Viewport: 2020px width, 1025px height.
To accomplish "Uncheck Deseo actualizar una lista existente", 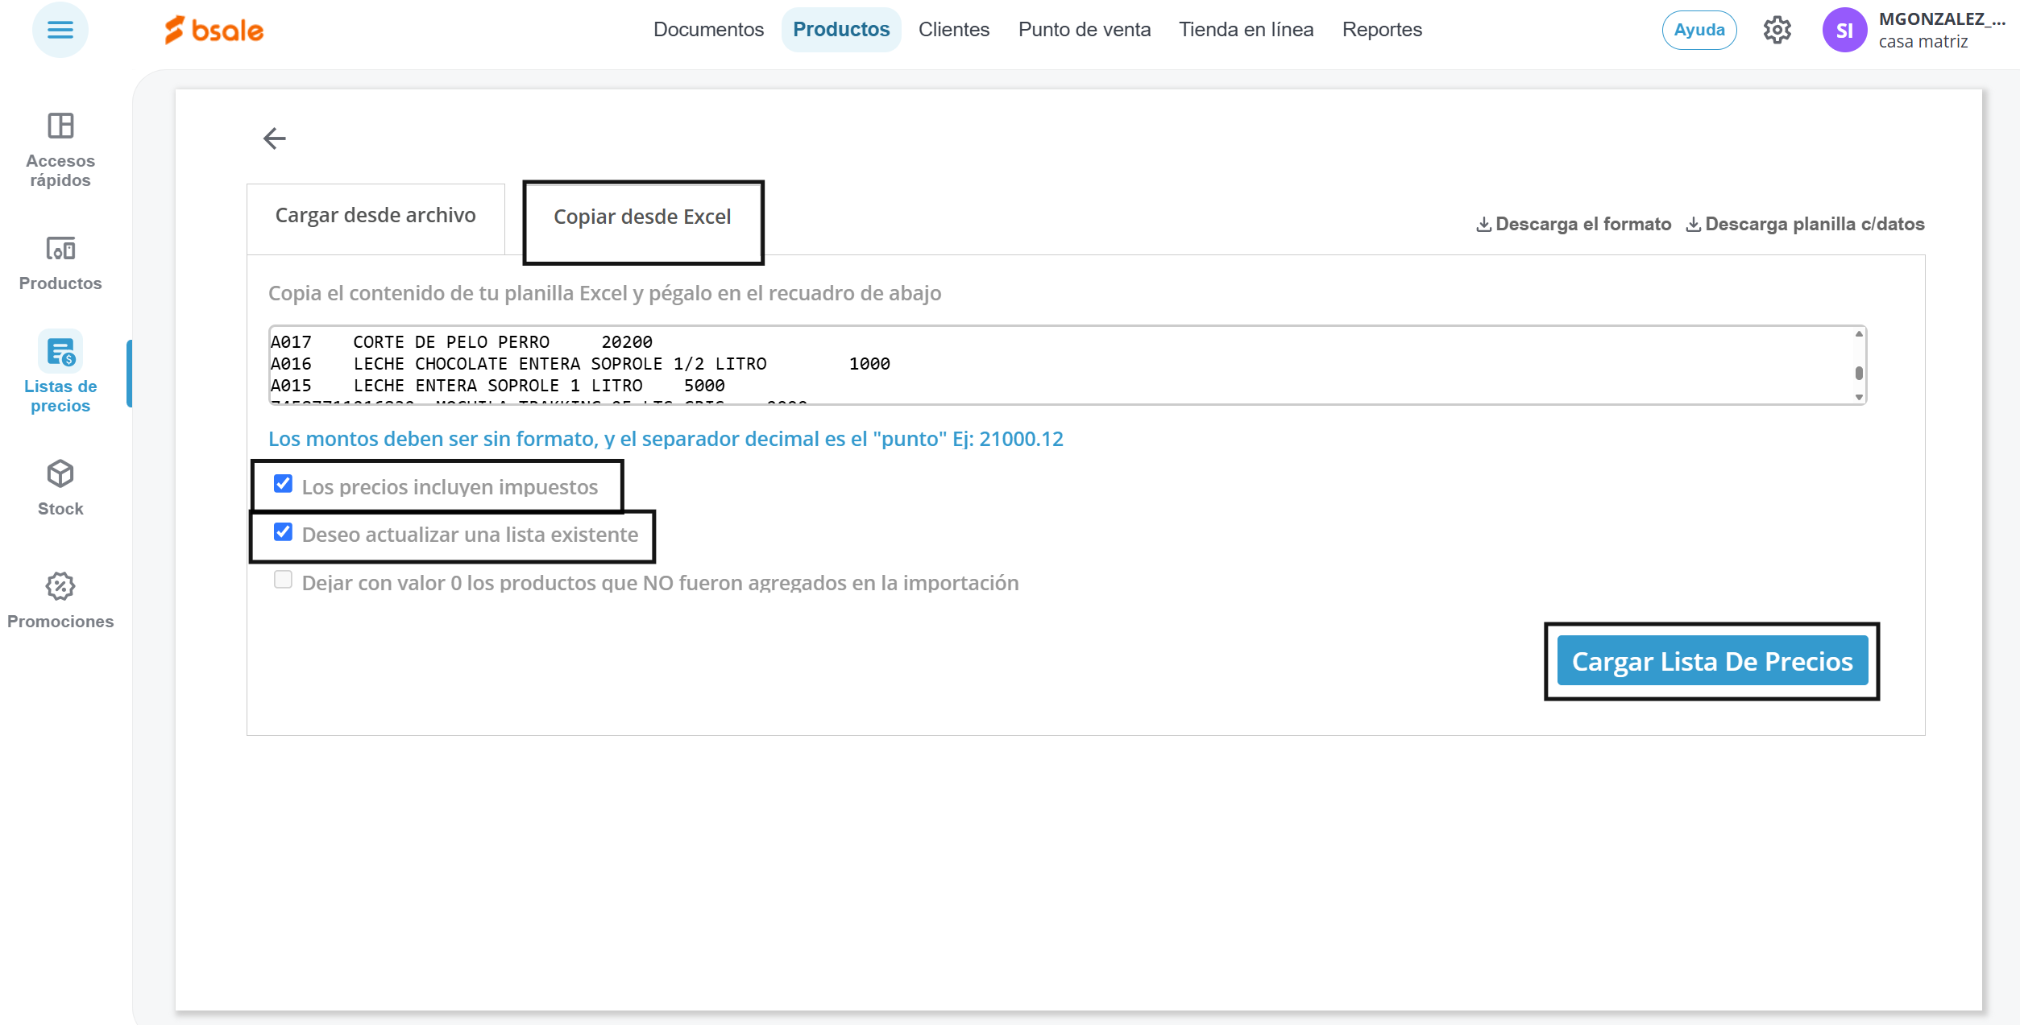I will [283, 532].
